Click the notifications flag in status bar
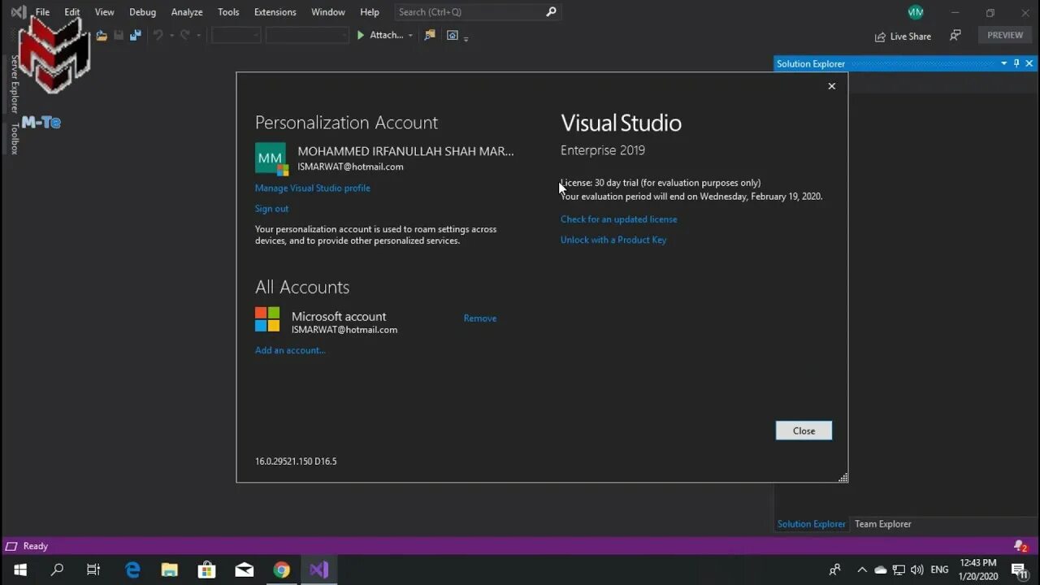 point(1020,546)
